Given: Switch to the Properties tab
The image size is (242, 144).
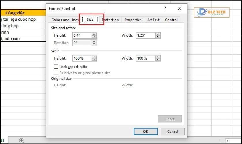Looking at the screenshot, I should click(133, 20).
